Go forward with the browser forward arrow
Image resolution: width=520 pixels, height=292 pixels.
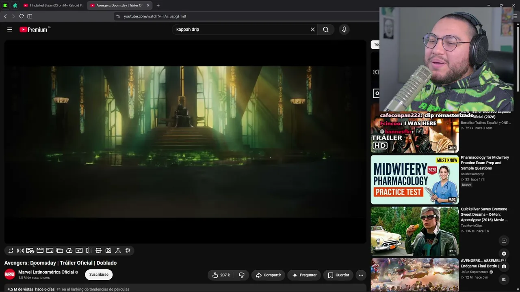pyautogui.click(x=13, y=16)
